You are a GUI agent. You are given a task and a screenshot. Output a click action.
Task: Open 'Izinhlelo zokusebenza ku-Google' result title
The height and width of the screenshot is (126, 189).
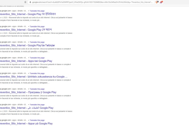point(34,77)
